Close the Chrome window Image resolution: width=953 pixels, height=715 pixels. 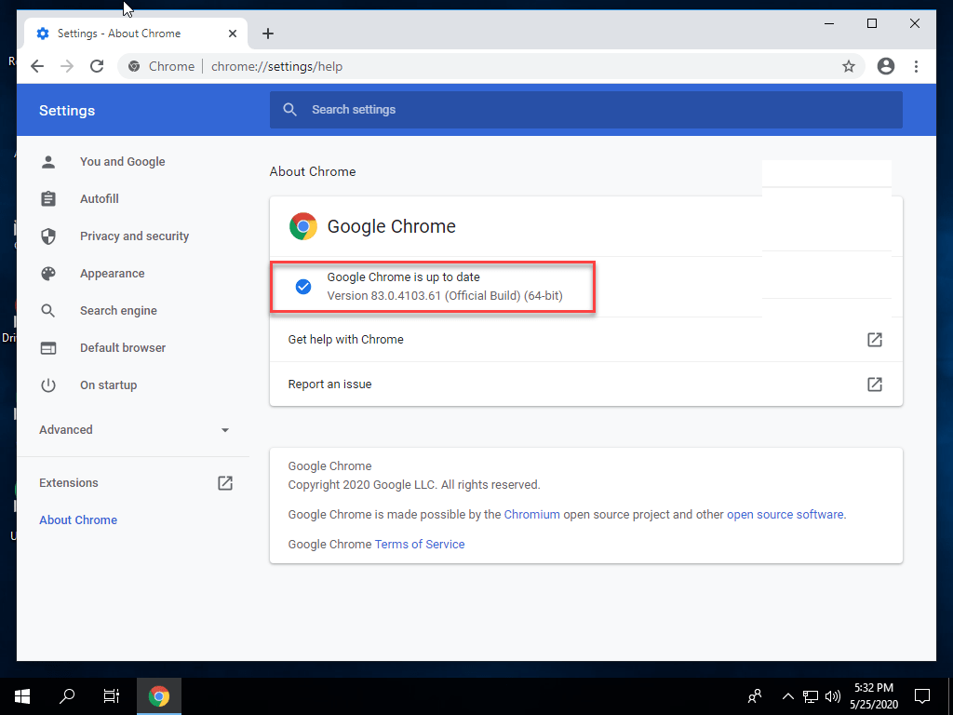[914, 23]
